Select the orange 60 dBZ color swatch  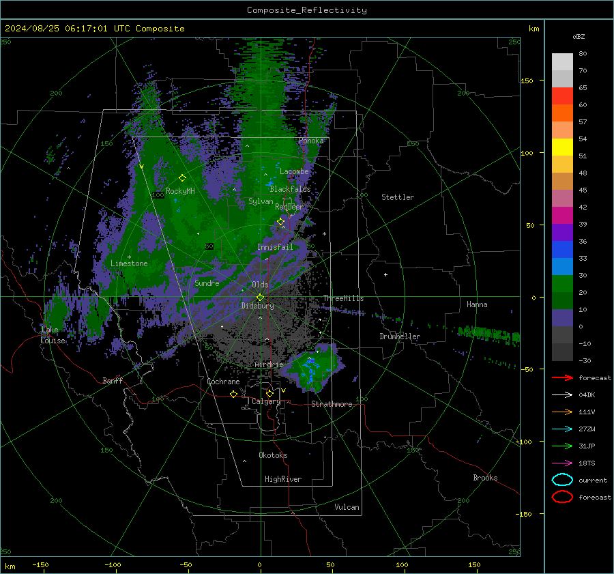[562, 113]
